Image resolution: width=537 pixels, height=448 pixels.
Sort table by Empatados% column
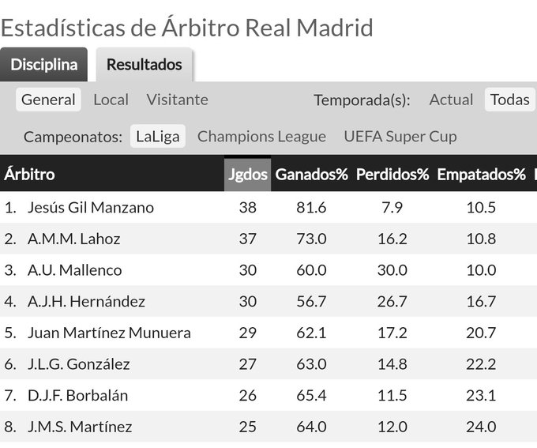481,174
